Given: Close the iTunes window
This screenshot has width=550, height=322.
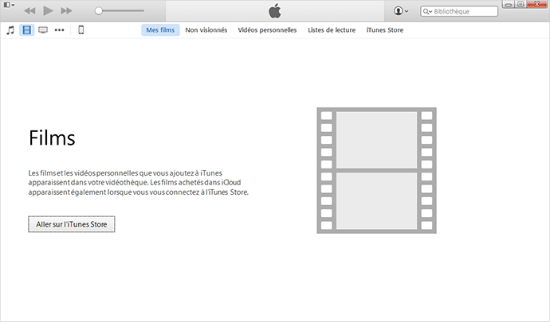Looking at the screenshot, I should coord(537,5).
